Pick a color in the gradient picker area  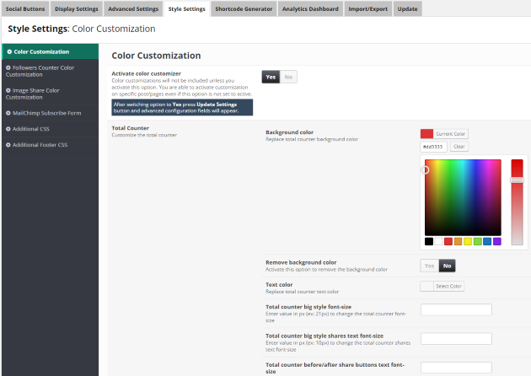[463, 197]
